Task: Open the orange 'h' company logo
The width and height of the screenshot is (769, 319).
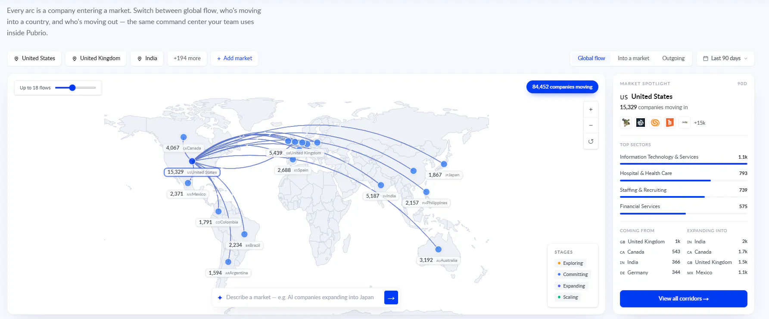Action: (670, 123)
